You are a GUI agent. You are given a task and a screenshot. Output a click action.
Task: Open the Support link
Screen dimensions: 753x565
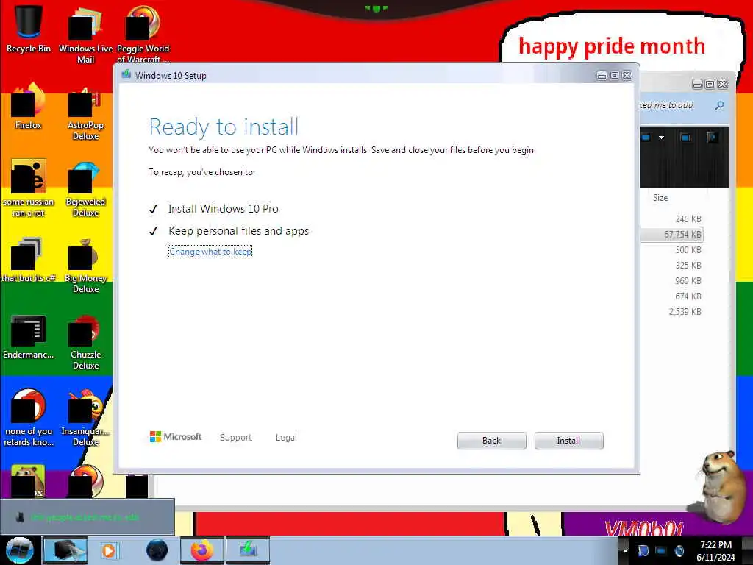click(x=236, y=437)
